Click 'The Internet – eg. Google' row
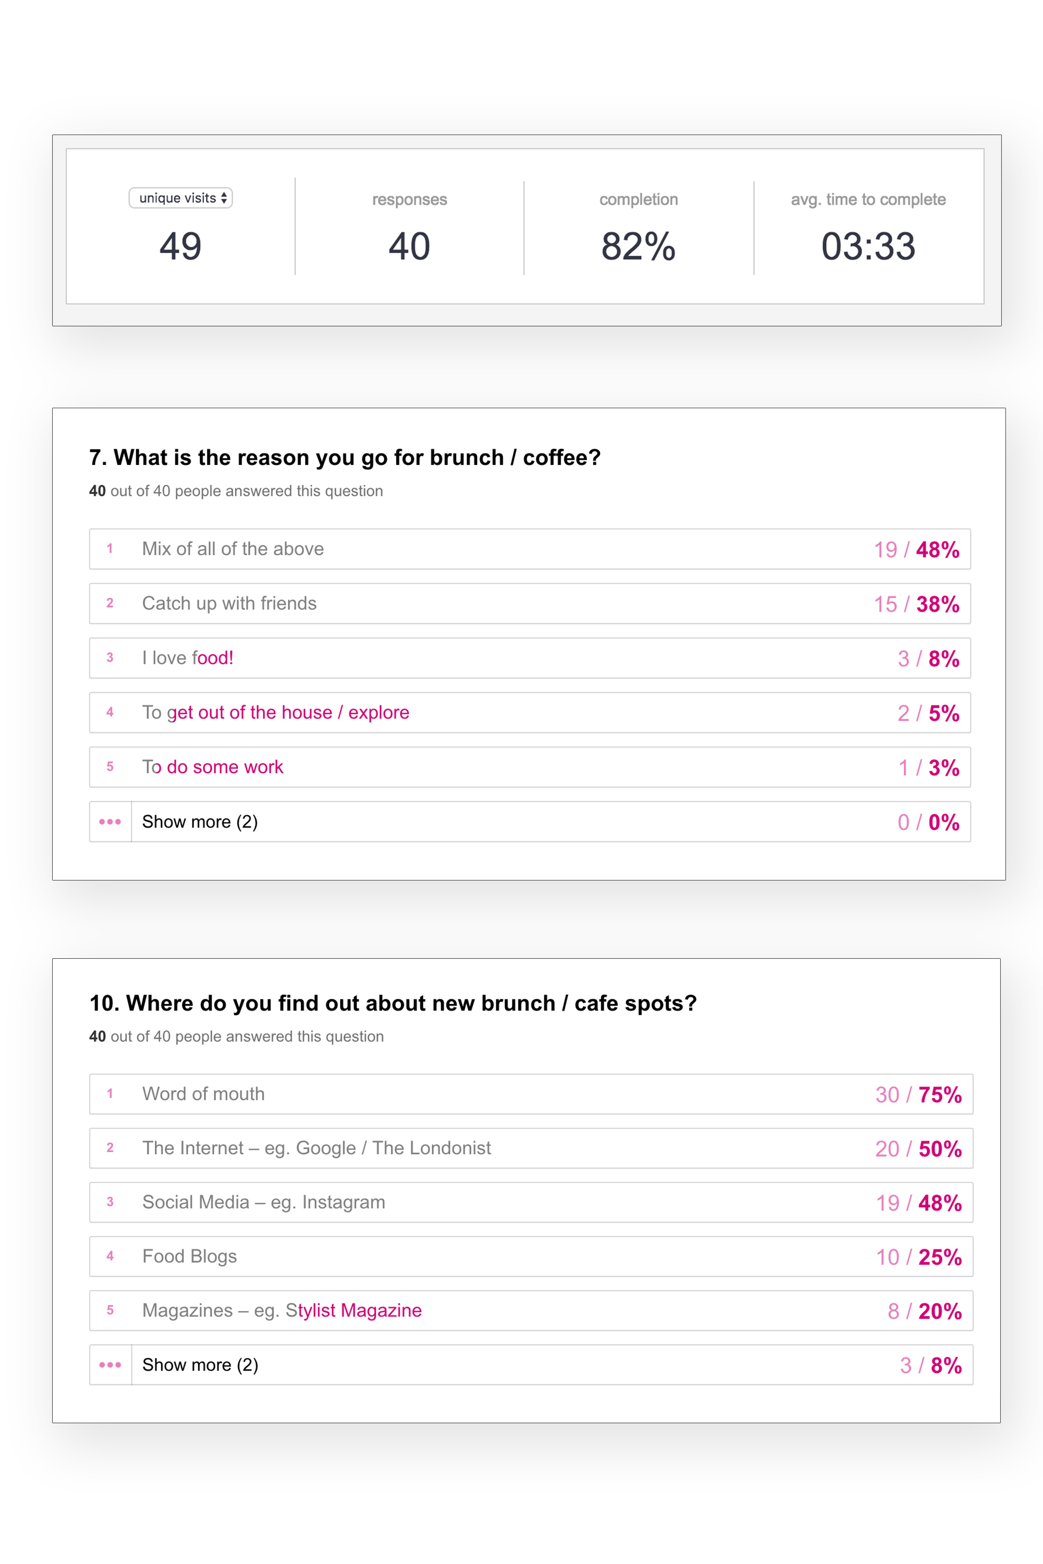Image resolution: width=1043 pixels, height=1564 pixels. [317, 1148]
